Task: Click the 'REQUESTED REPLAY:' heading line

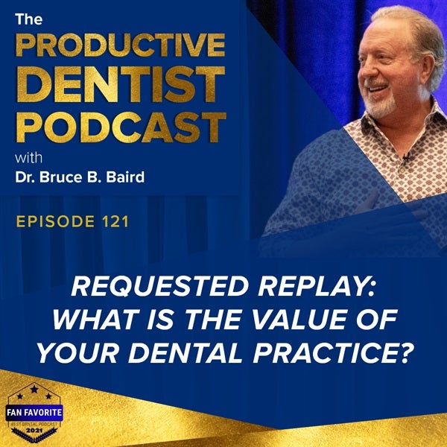Action: coord(223,287)
